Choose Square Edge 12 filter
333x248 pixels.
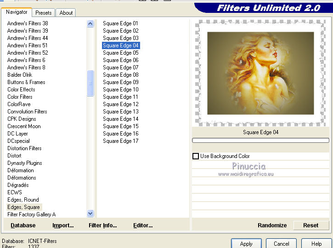[x=121, y=104]
